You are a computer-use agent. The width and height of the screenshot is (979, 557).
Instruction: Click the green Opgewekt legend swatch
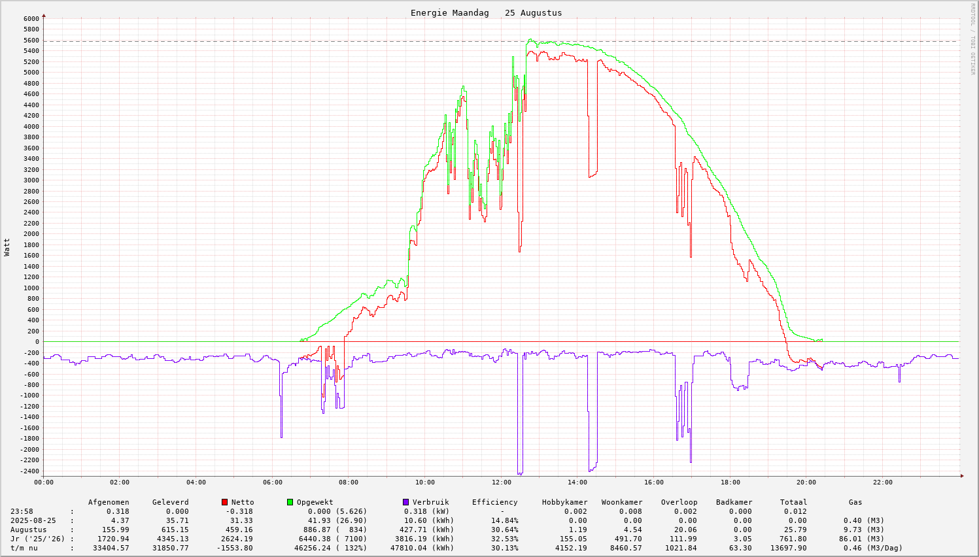tap(290, 502)
